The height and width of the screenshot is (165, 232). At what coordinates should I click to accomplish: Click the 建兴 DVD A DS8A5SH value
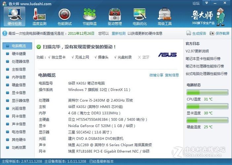tap(96, 139)
